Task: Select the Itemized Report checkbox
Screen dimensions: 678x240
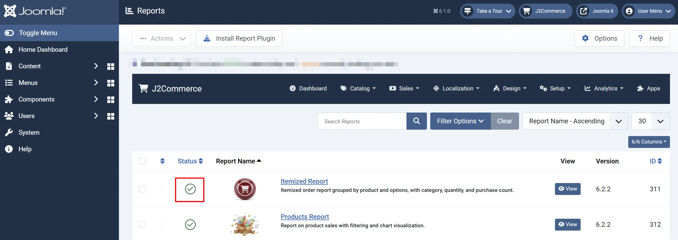Action: 142,189
